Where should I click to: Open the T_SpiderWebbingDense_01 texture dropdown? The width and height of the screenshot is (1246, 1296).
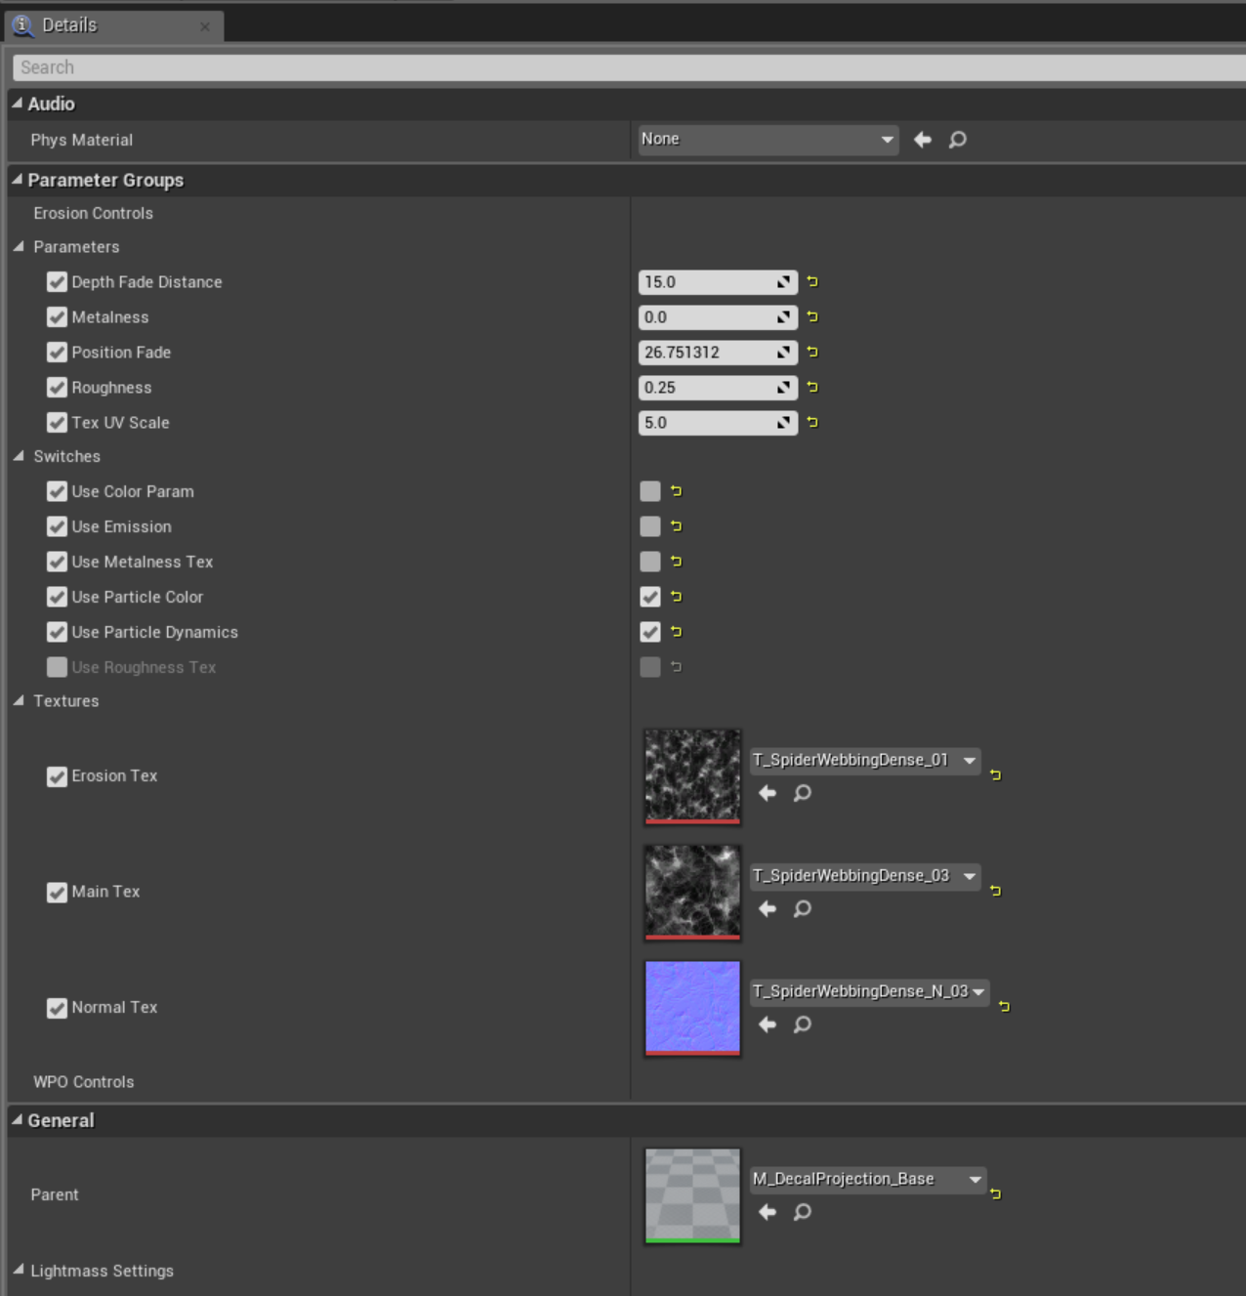(x=864, y=760)
